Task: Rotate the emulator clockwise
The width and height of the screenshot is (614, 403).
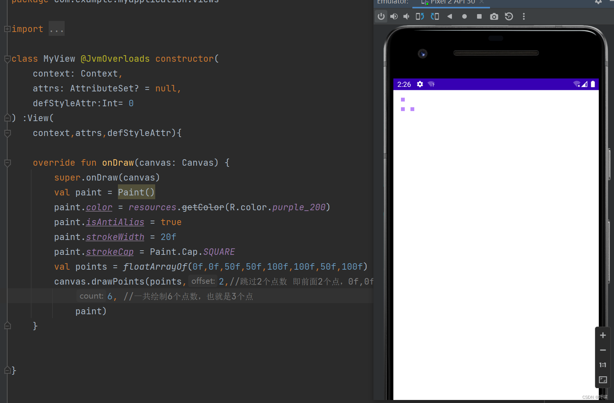Action: point(435,16)
